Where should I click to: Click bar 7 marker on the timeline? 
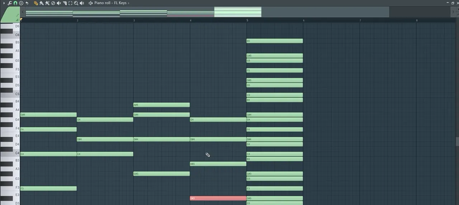coord(360,20)
